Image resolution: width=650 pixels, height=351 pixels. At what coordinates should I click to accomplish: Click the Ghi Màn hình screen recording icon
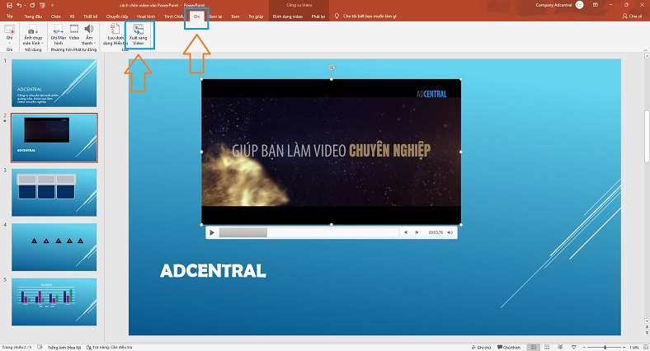click(x=59, y=36)
